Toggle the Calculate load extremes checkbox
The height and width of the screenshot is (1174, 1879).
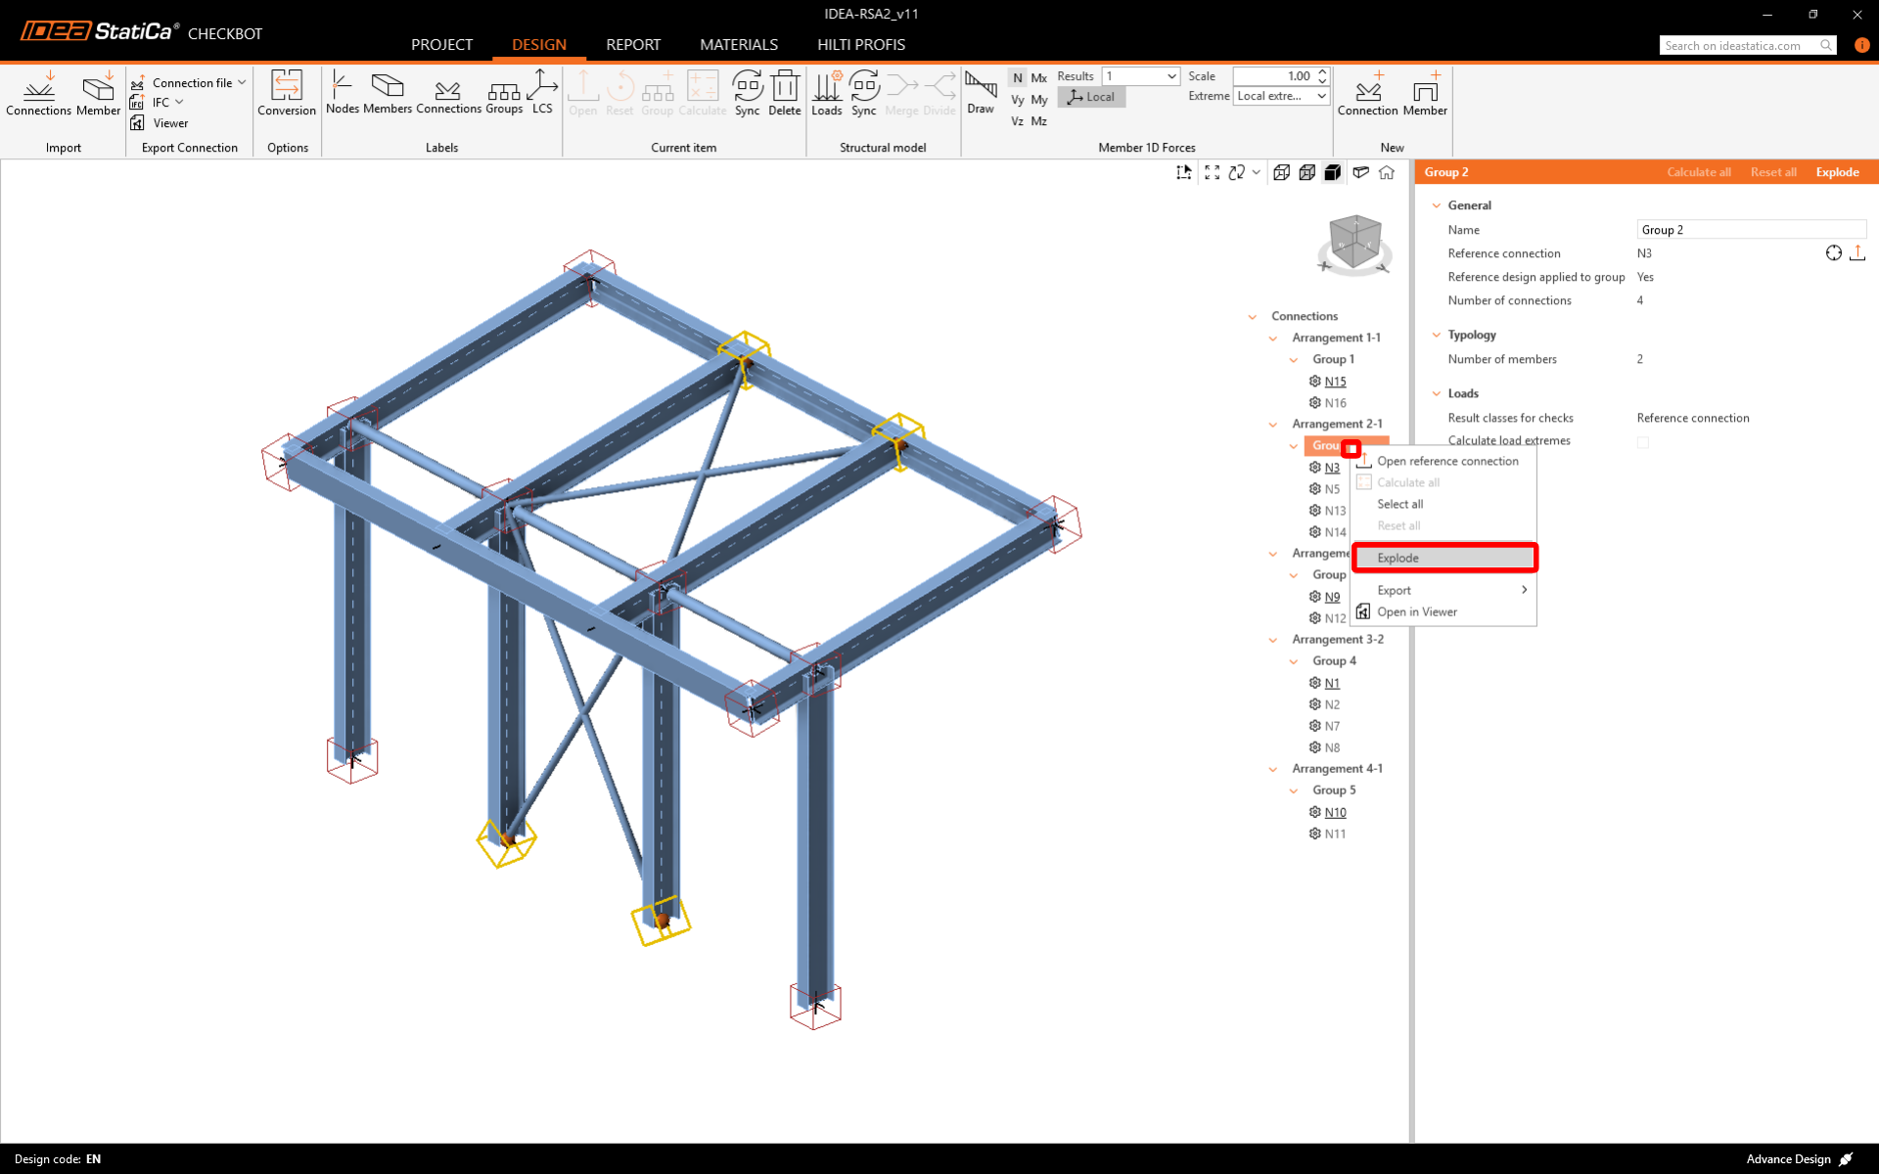pyautogui.click(x=1643, y=442)
